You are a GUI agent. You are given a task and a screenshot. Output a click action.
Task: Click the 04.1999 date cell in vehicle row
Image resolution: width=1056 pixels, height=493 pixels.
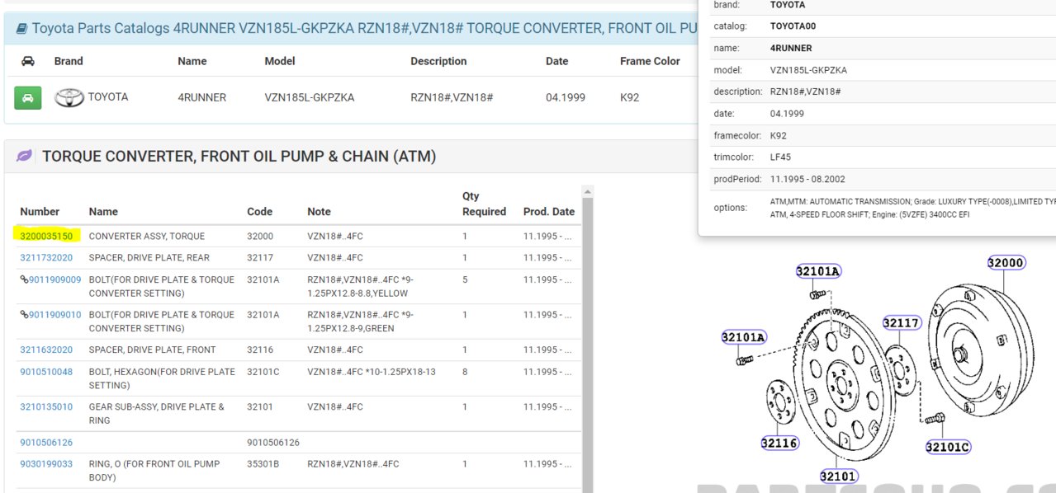coord(566,97)
